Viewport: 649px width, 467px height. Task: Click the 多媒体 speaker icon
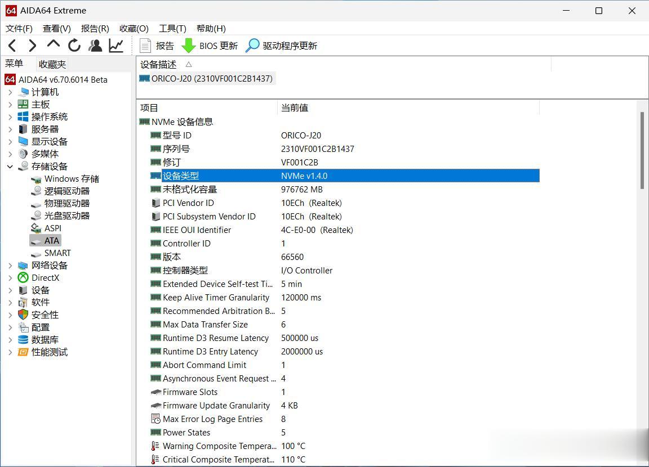click(x=23, y=154)
